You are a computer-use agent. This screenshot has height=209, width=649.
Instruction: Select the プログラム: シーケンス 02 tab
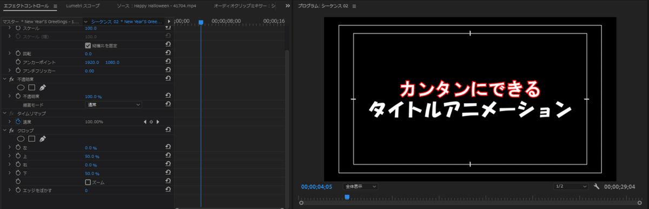coord(323,6)
